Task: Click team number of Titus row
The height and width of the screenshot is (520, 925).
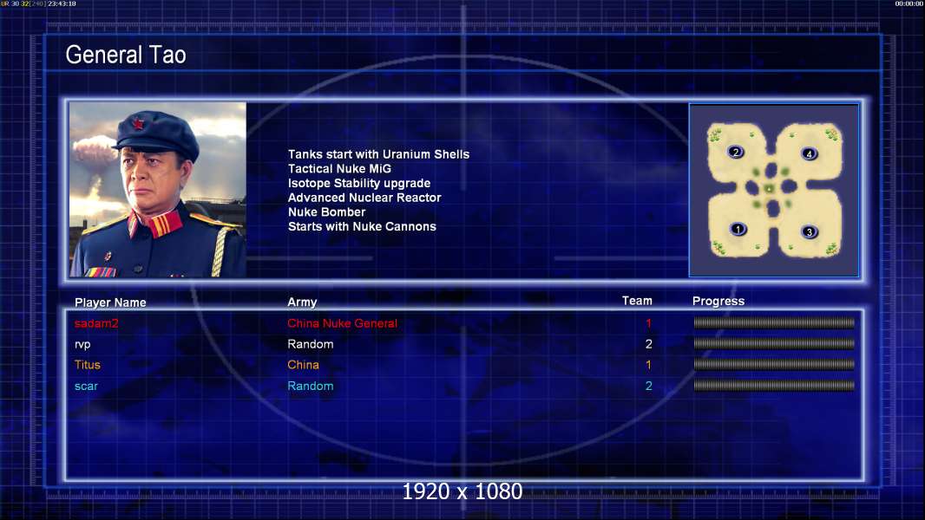Action: 648,365
